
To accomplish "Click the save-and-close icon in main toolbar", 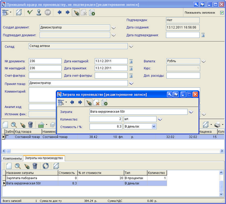I will coord(92,12).
